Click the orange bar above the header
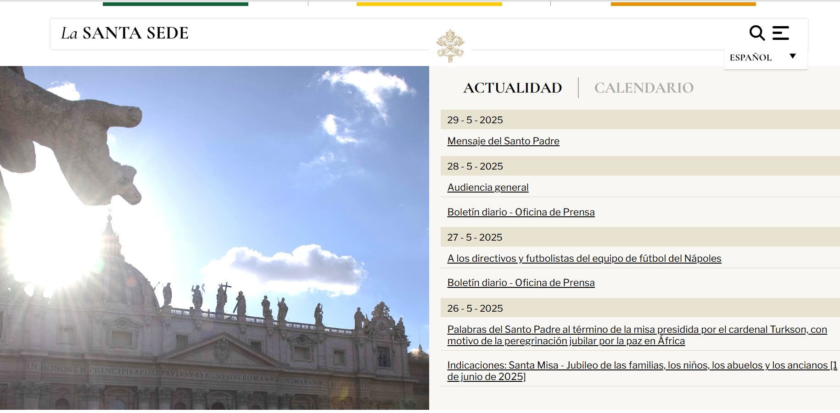This screenshot has width=840, height=413. (x=683, y=3)
